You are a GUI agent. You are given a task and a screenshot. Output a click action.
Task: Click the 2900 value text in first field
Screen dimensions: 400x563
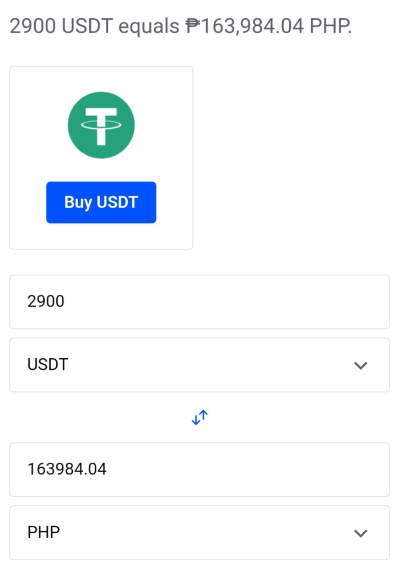(46, 301)
